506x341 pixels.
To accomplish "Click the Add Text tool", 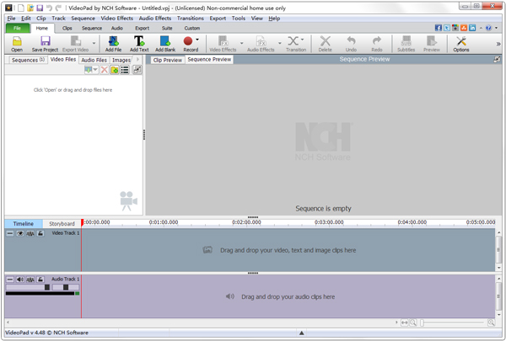I will tap(139, 44).
